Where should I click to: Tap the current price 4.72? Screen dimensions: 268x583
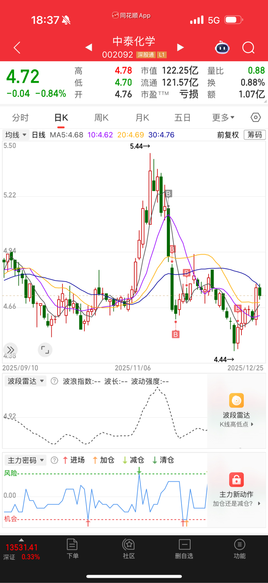[x=23, y=76]
